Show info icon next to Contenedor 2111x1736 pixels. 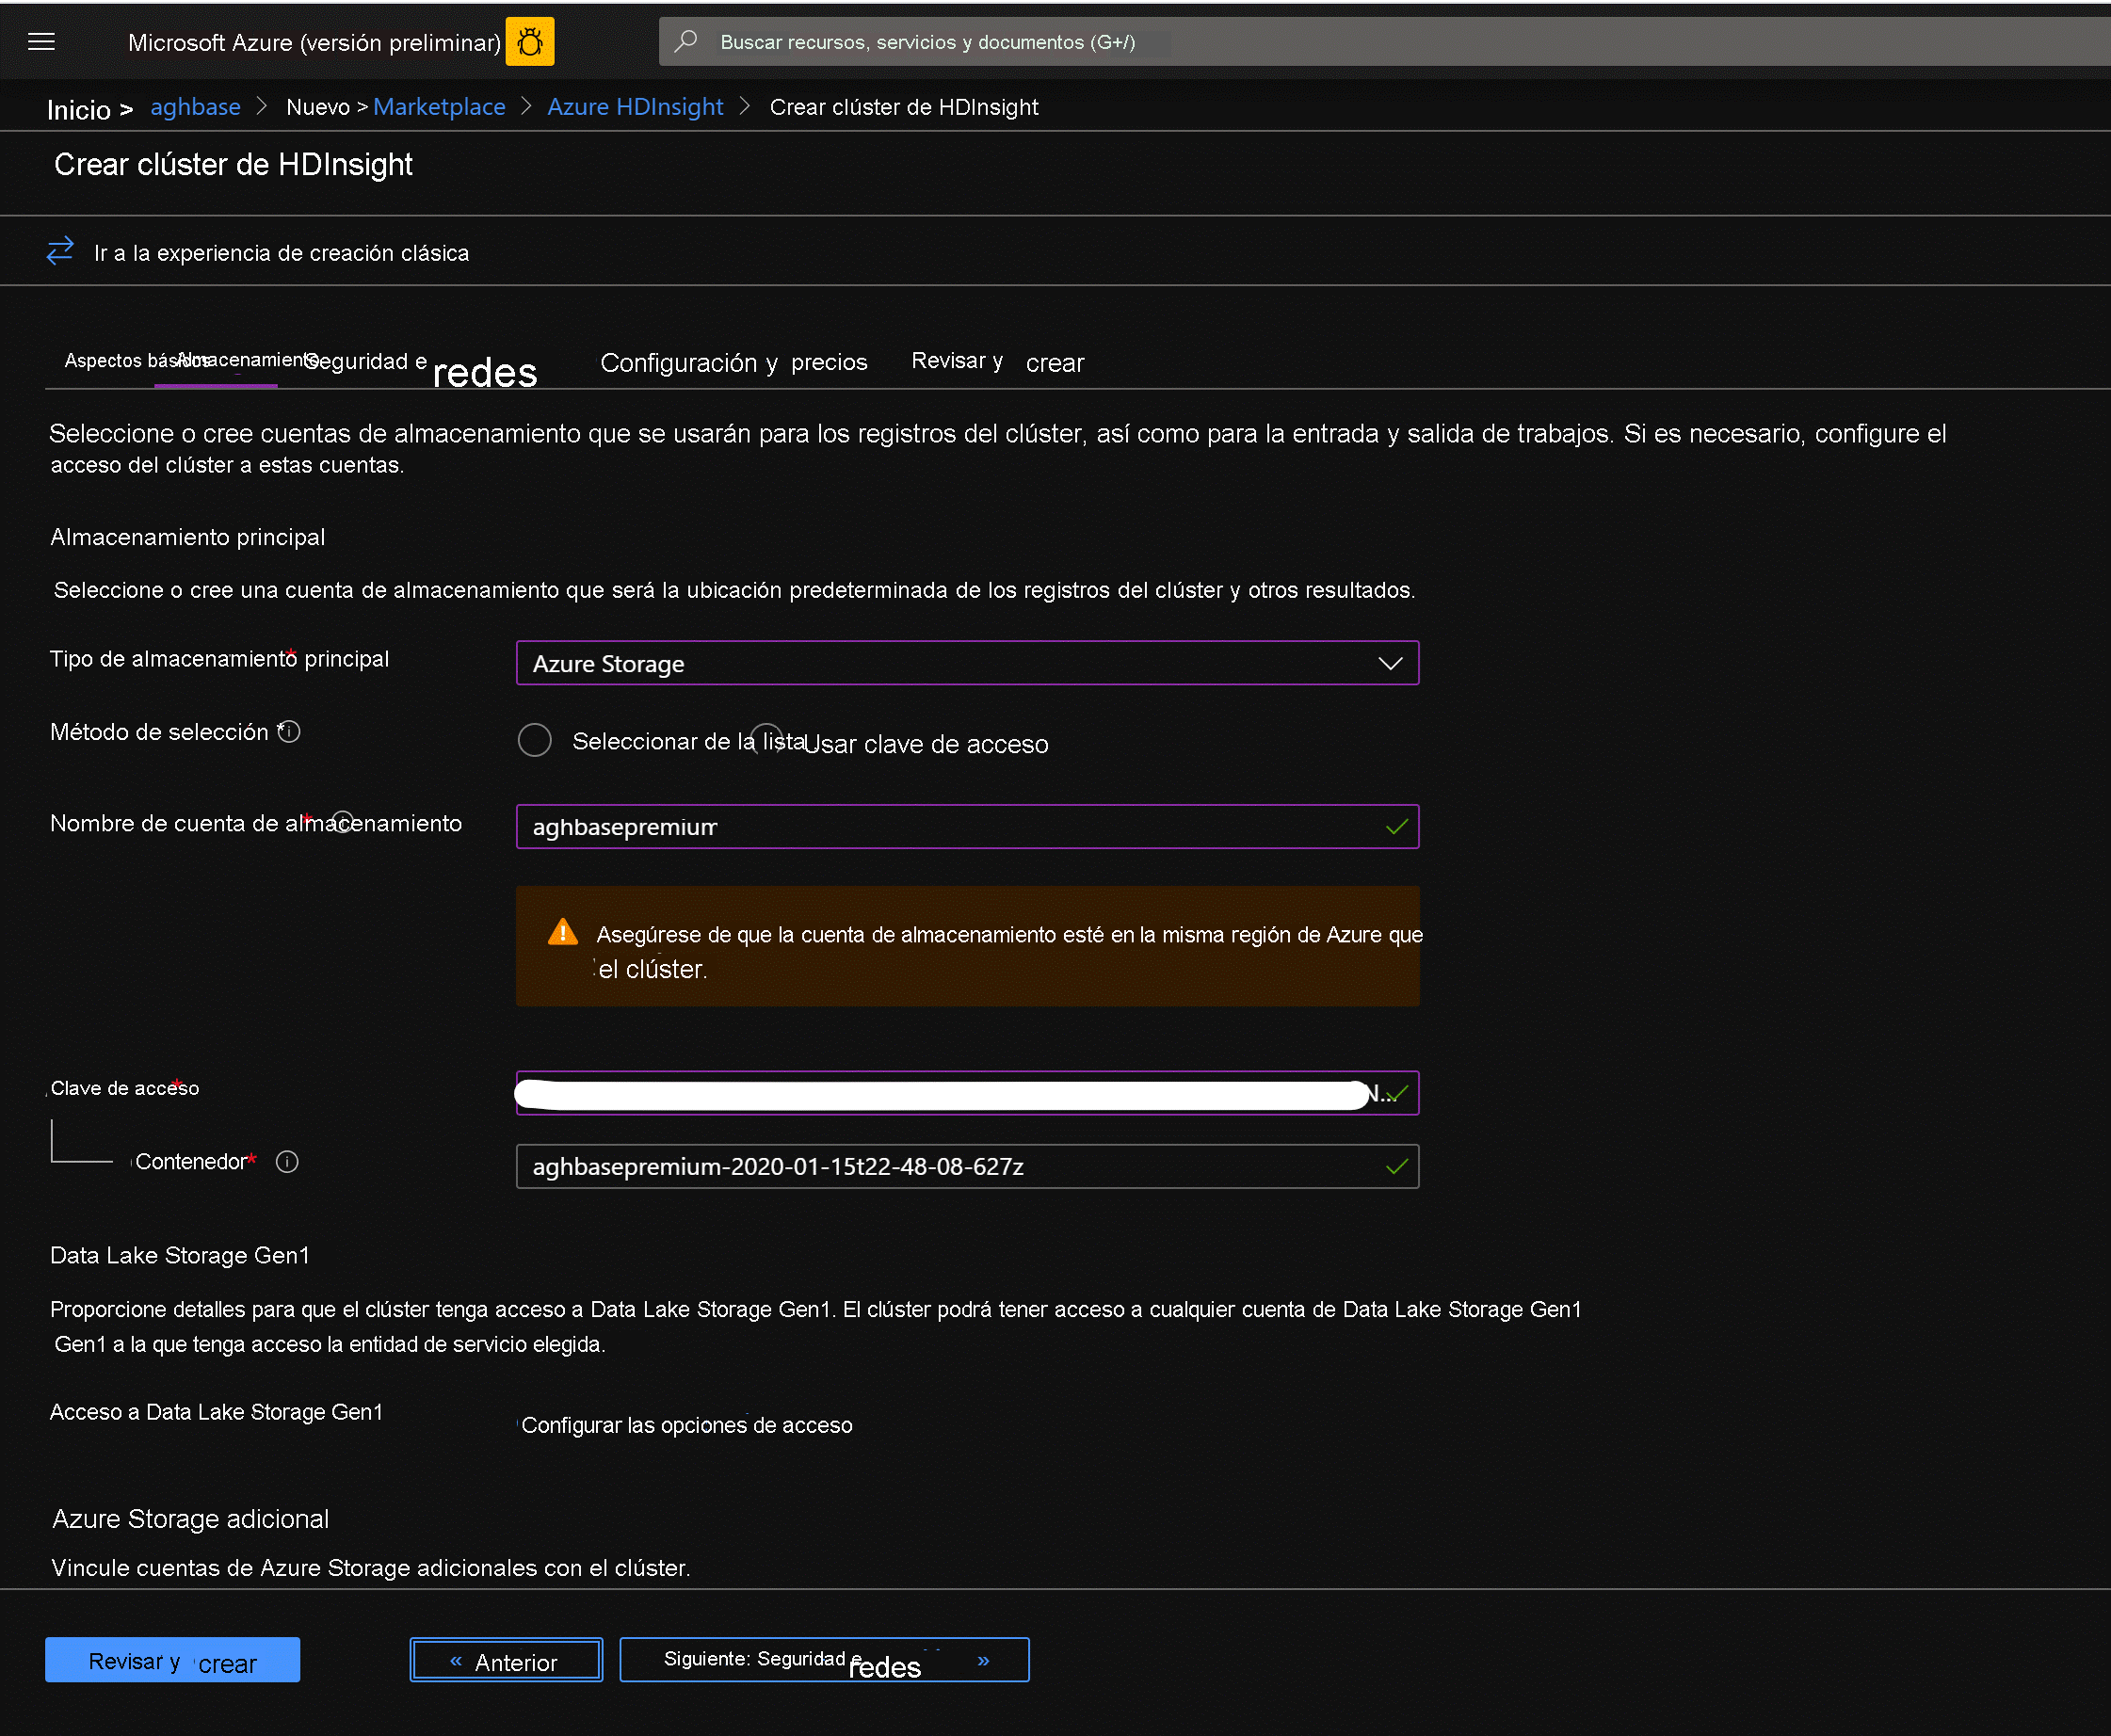[x=287, y=1162]
